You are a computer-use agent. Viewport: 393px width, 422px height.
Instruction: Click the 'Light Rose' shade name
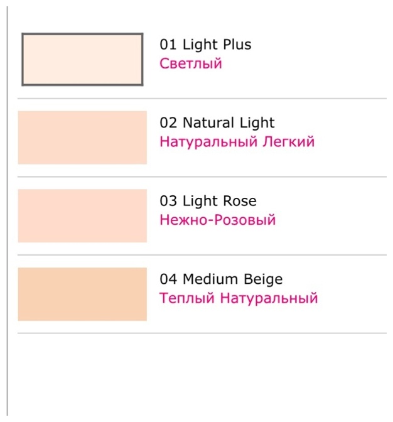point(220,201)
